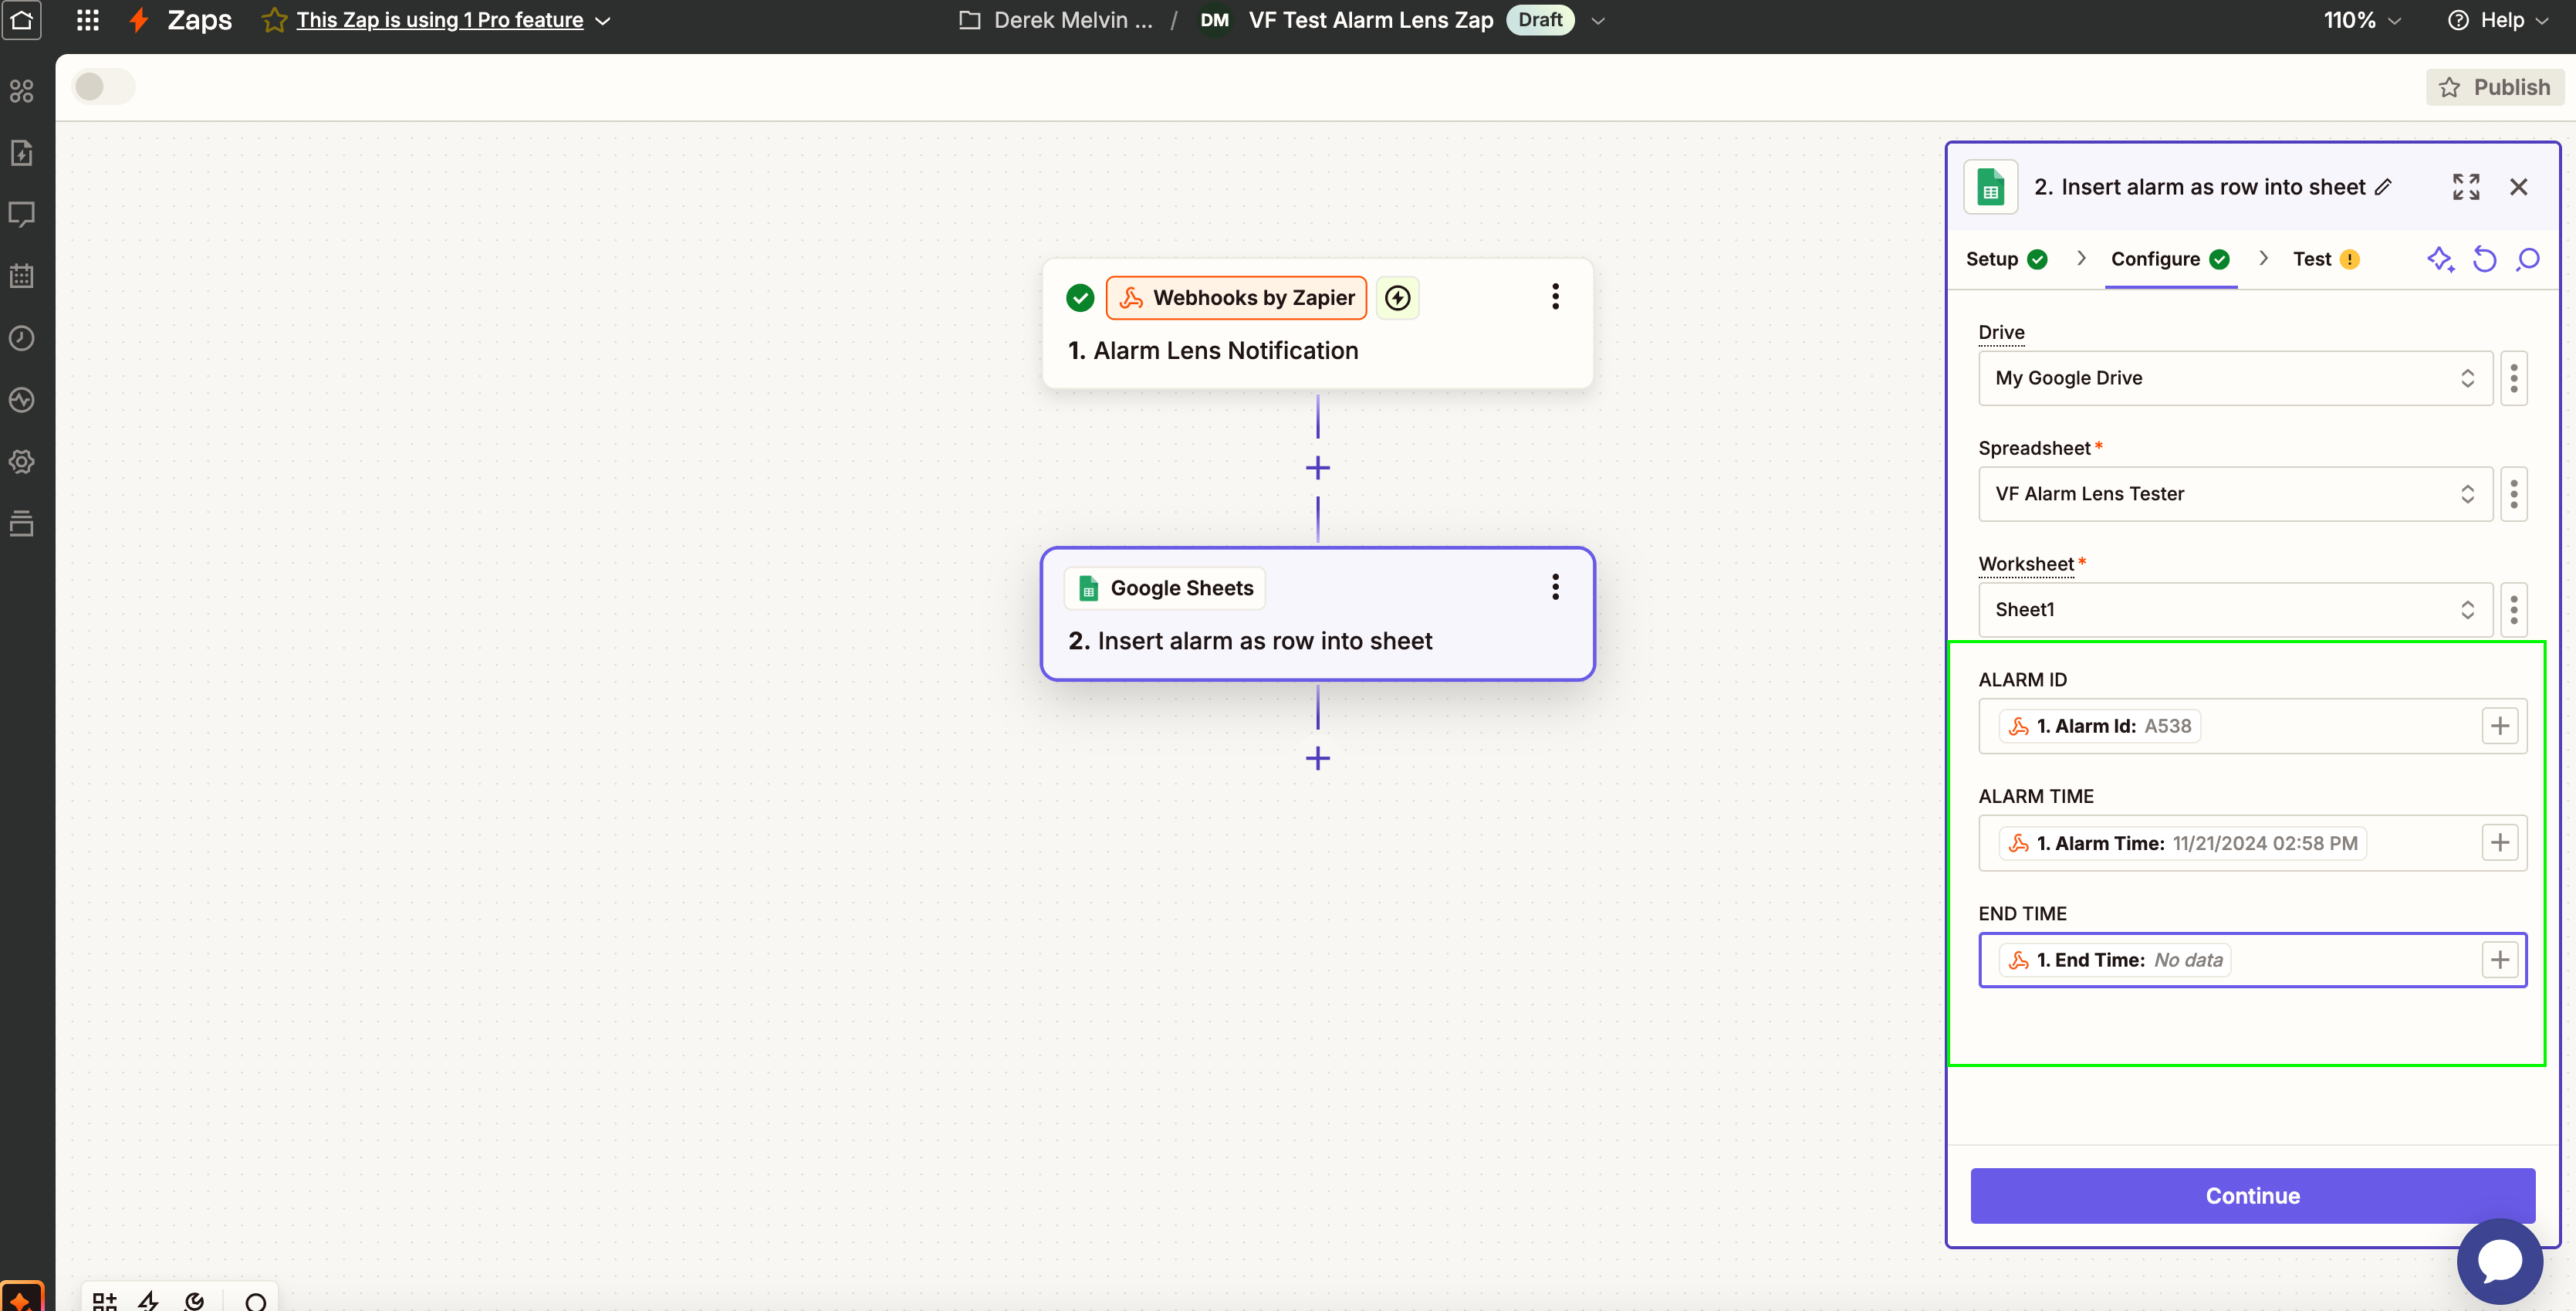Open the chat support bubble
Image resolution: width=2576 pixels, height=1311 pixels.
(2499, 1260)
